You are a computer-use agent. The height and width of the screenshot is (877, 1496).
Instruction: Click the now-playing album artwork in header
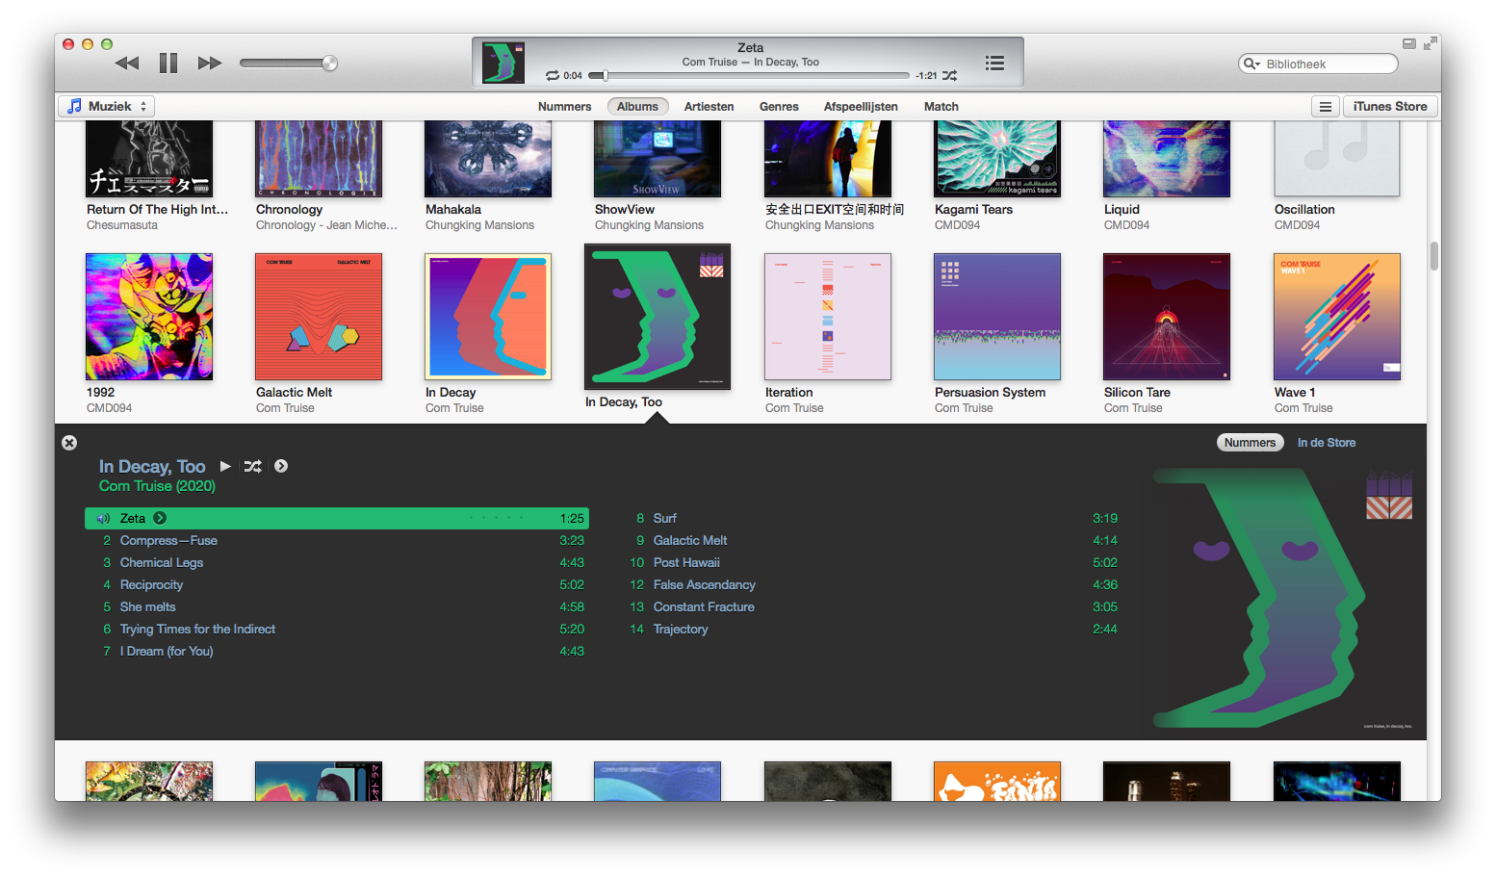tap(503, 63)
